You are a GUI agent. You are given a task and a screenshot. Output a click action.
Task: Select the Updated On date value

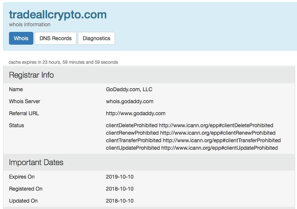[x=120, y=201]
